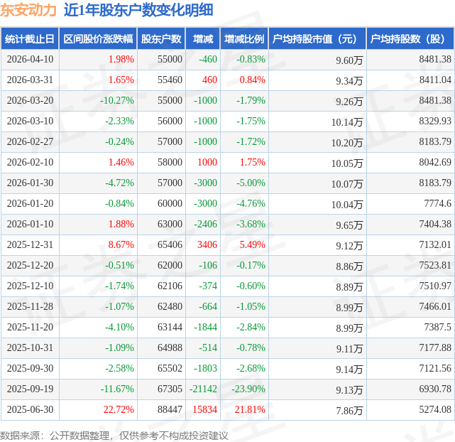Click the 东安动力 stock name title
The height and width of the screenshot is (442, 455).
(x=28, y=11)
